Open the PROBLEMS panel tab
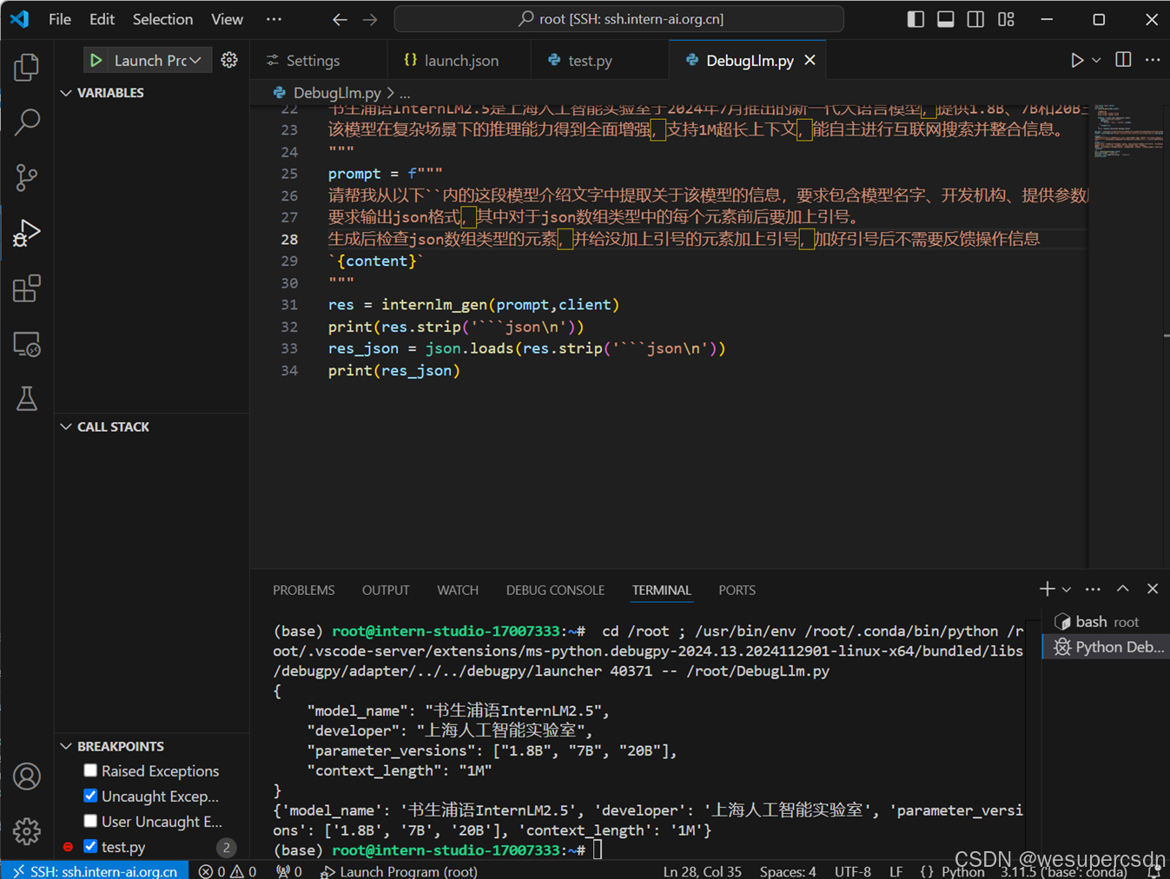1170x879 pixels. coord(303,590)
